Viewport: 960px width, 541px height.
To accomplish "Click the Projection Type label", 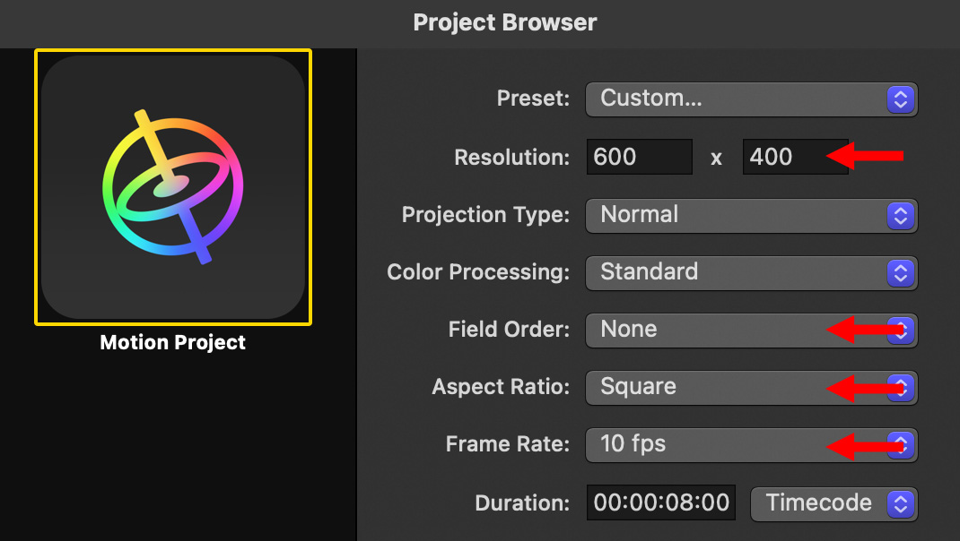I will tap(485, 215).
